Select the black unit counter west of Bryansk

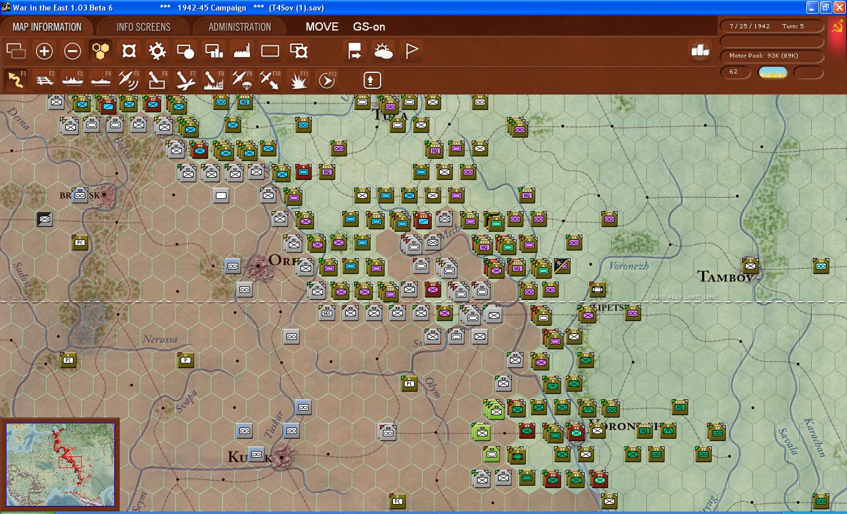coord(45,219)
